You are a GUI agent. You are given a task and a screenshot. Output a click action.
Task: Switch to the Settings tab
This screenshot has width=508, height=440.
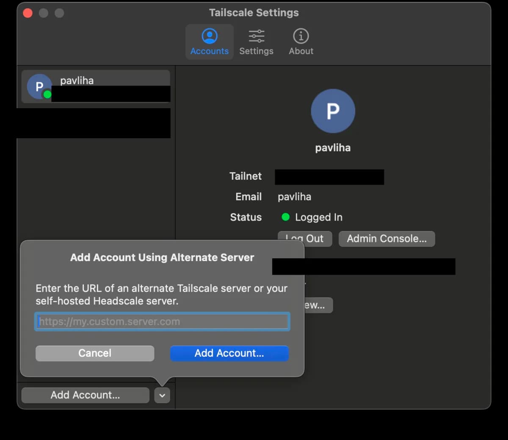(256, 42)
